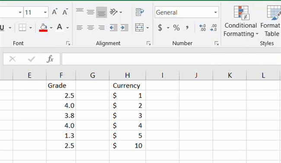Apply the Percent Style format

(176, 28)
